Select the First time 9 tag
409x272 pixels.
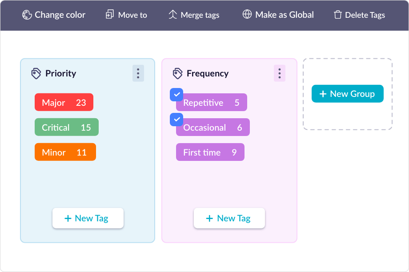(x=210, y=152)
